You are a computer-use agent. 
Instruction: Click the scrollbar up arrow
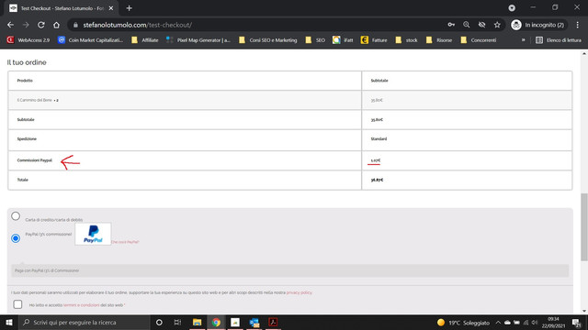tap(584, 54)
